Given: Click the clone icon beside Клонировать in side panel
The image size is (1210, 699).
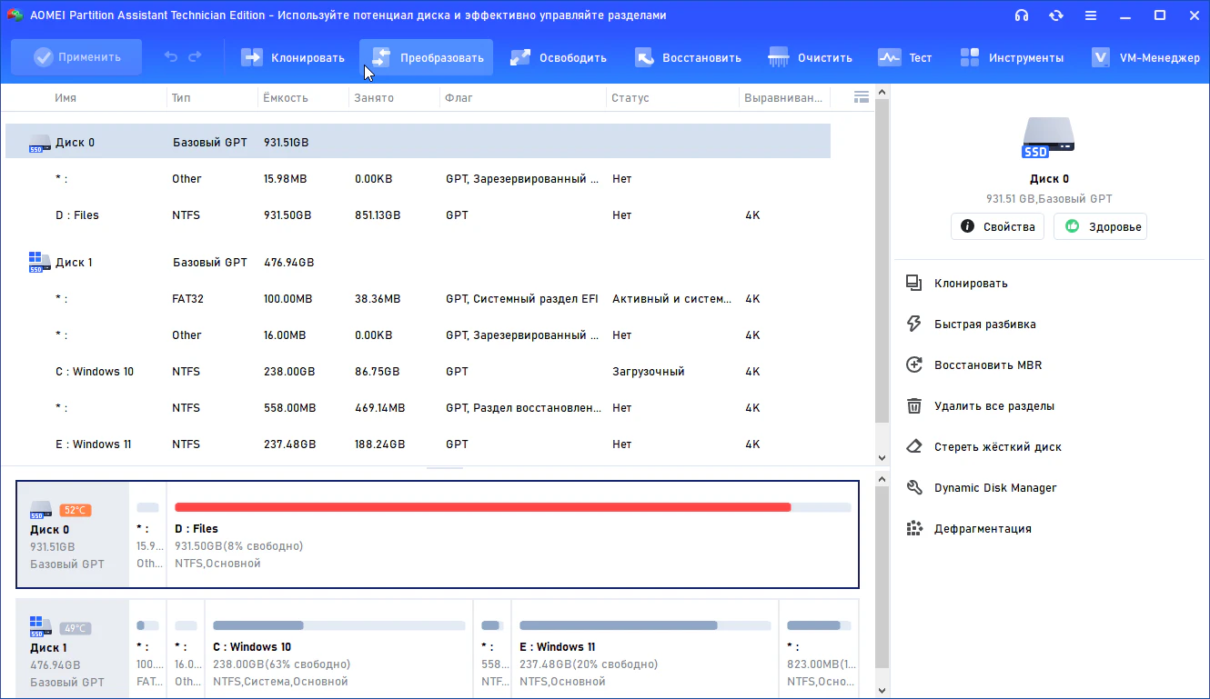Looking at the screenshot, I should point(915,284).
